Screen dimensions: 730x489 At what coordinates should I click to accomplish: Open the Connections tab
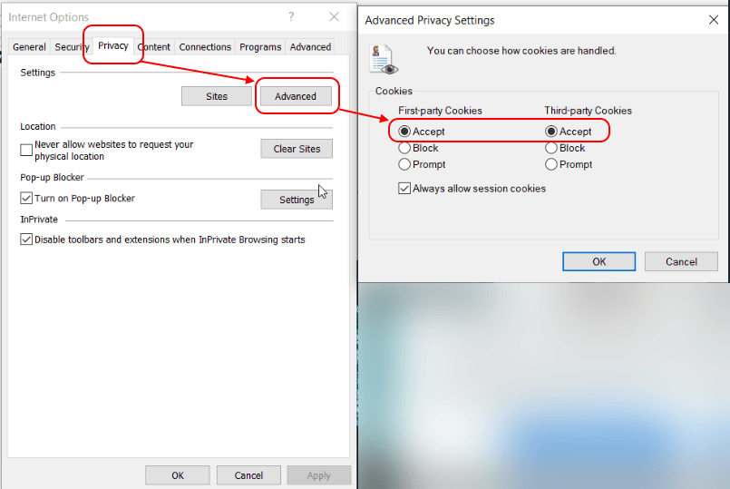point(205,47)
